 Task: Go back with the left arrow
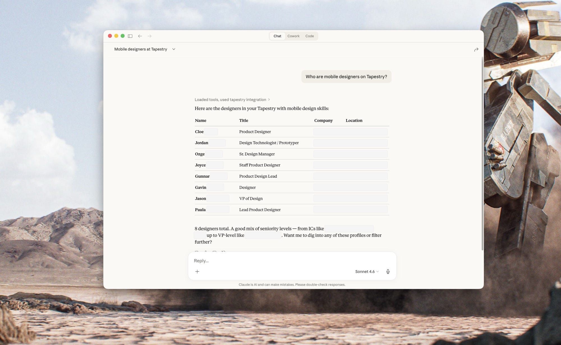pos(140,36)
